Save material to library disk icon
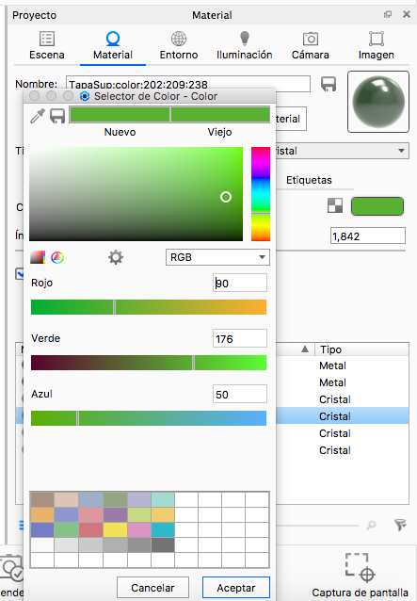 [x=329, y=85]
